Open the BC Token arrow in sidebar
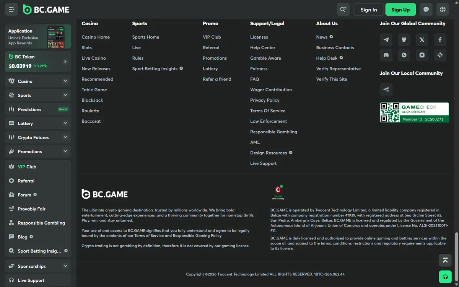Viewport: 459px width, 287px height. [65, 62]
